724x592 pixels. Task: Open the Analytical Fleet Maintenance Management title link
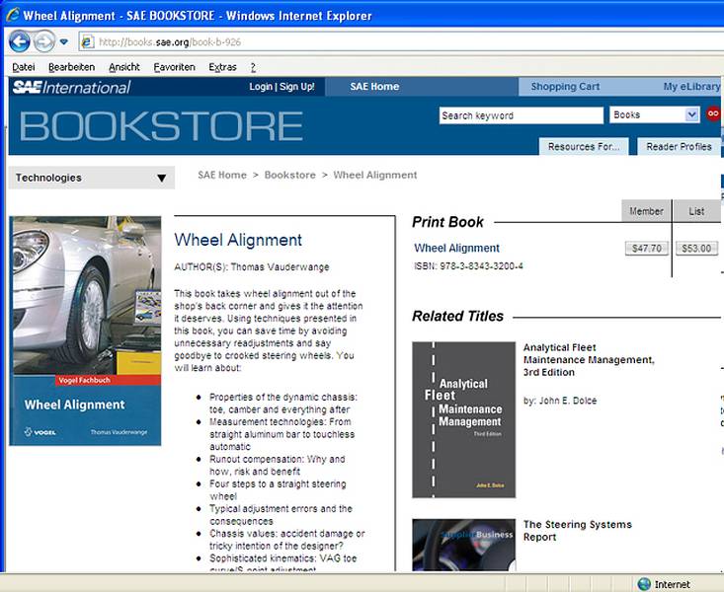(x=589, y=360)
